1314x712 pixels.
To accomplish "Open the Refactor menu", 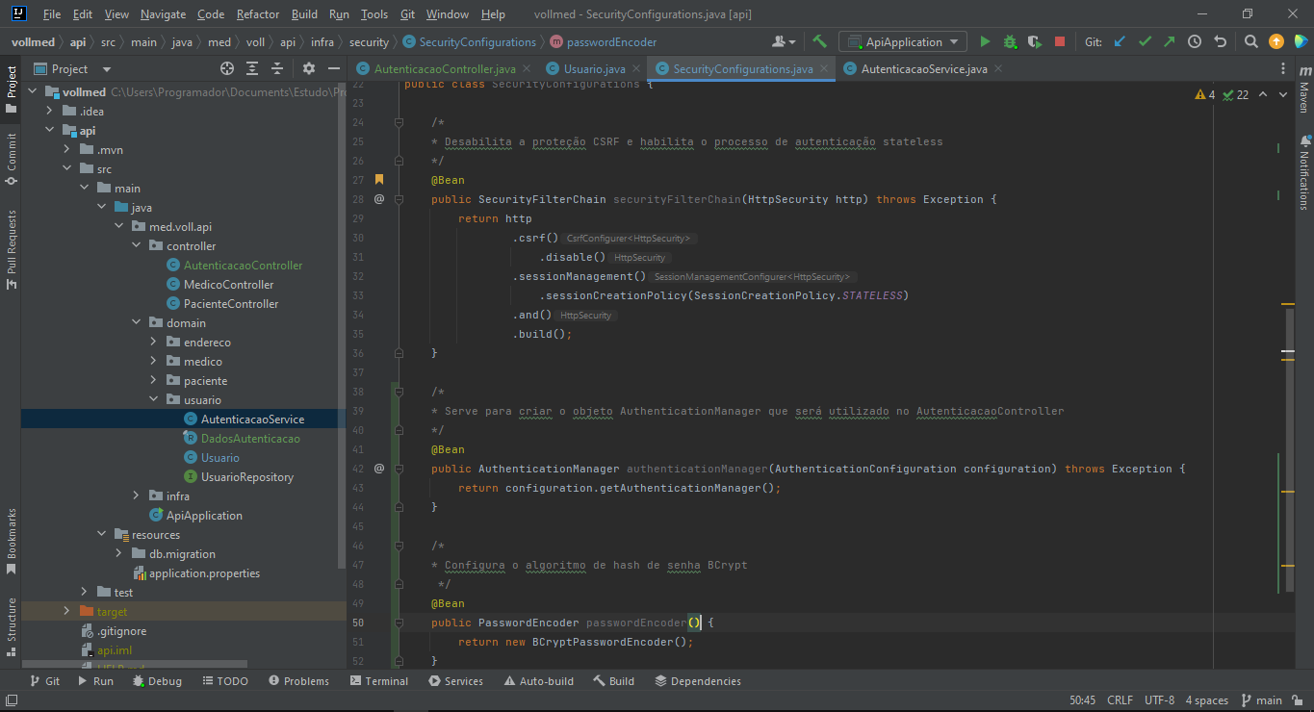I will pos(258,14).
